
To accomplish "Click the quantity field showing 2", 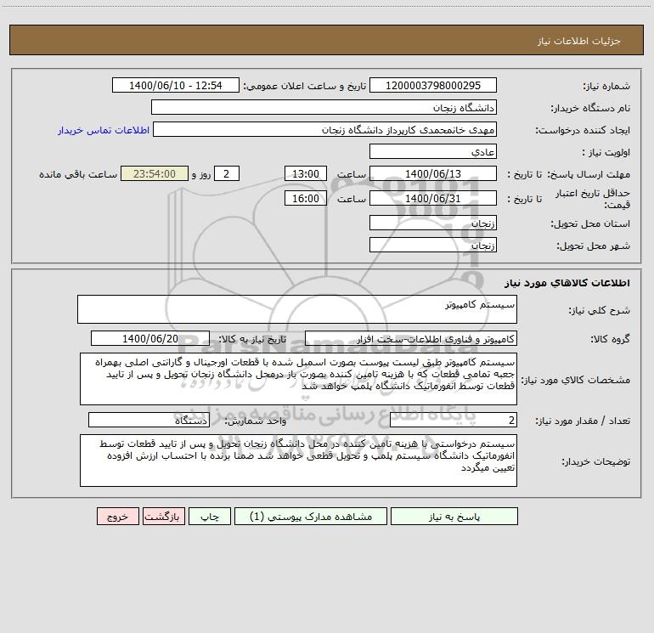I will click(454, 421).
